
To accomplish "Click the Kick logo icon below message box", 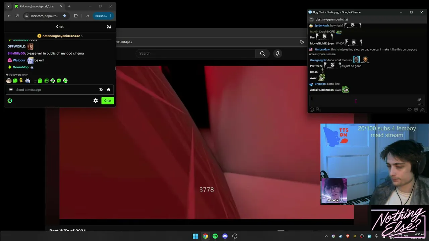I will pyautogui.click(x=10, y=100).
